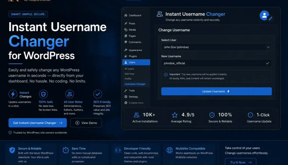Screen dimensions: 288x165
Task: Open Posts in the sidebar
Action: tap(130, 23)
